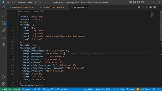Toggle the bottom panel layout button
The width and height of the screenshot is (162, 91).
point(134,2)
